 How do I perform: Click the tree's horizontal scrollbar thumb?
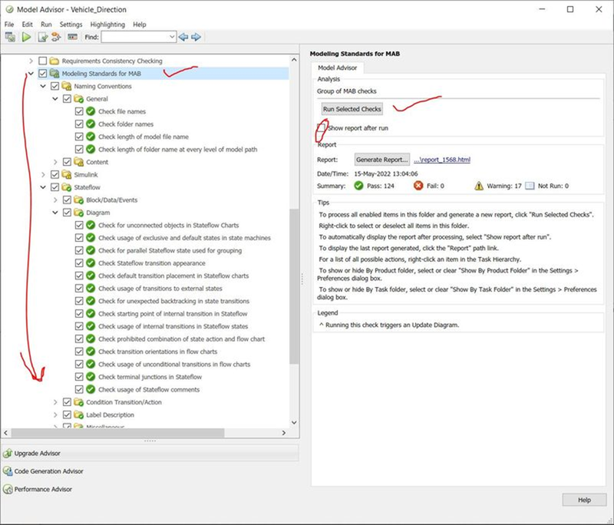point(117,433)
